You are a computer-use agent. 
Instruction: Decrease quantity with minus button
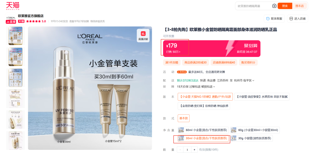pos(180,150)
